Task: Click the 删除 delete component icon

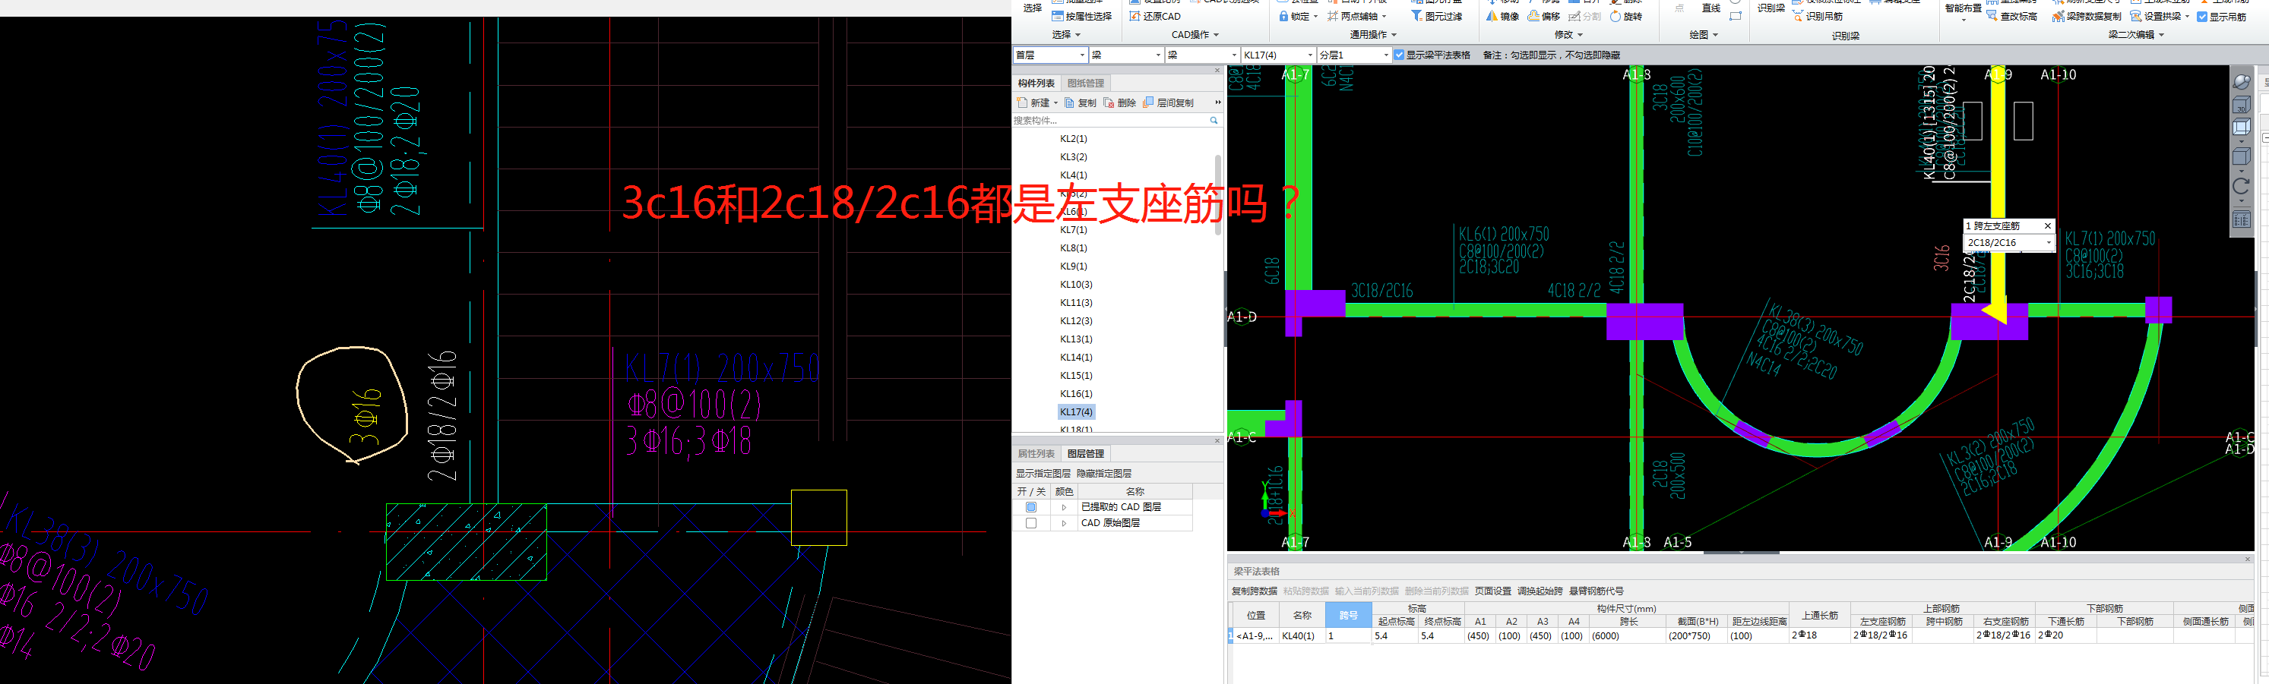Action: pos(1109,103)
